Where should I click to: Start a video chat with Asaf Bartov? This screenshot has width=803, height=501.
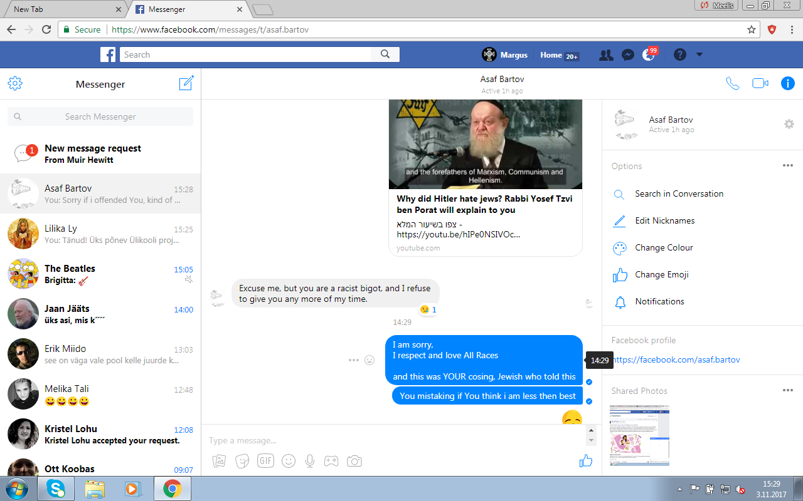[760, 83]
